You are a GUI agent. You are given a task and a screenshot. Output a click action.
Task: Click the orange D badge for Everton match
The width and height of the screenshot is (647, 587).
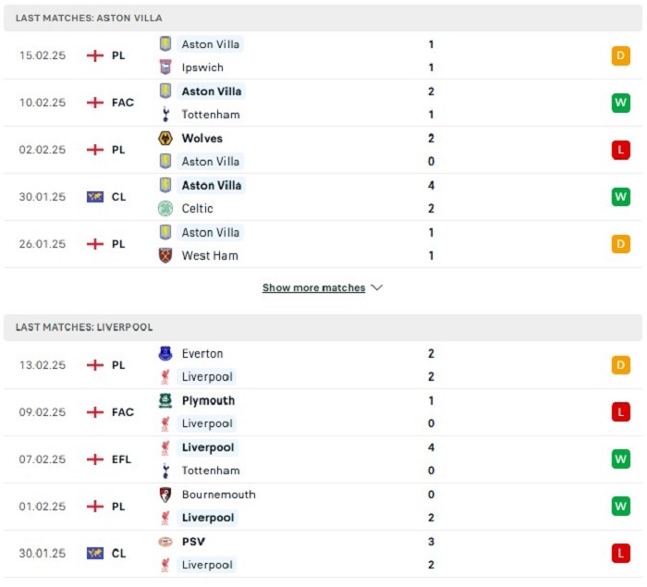pyautogui.click(x=620, y=365)
